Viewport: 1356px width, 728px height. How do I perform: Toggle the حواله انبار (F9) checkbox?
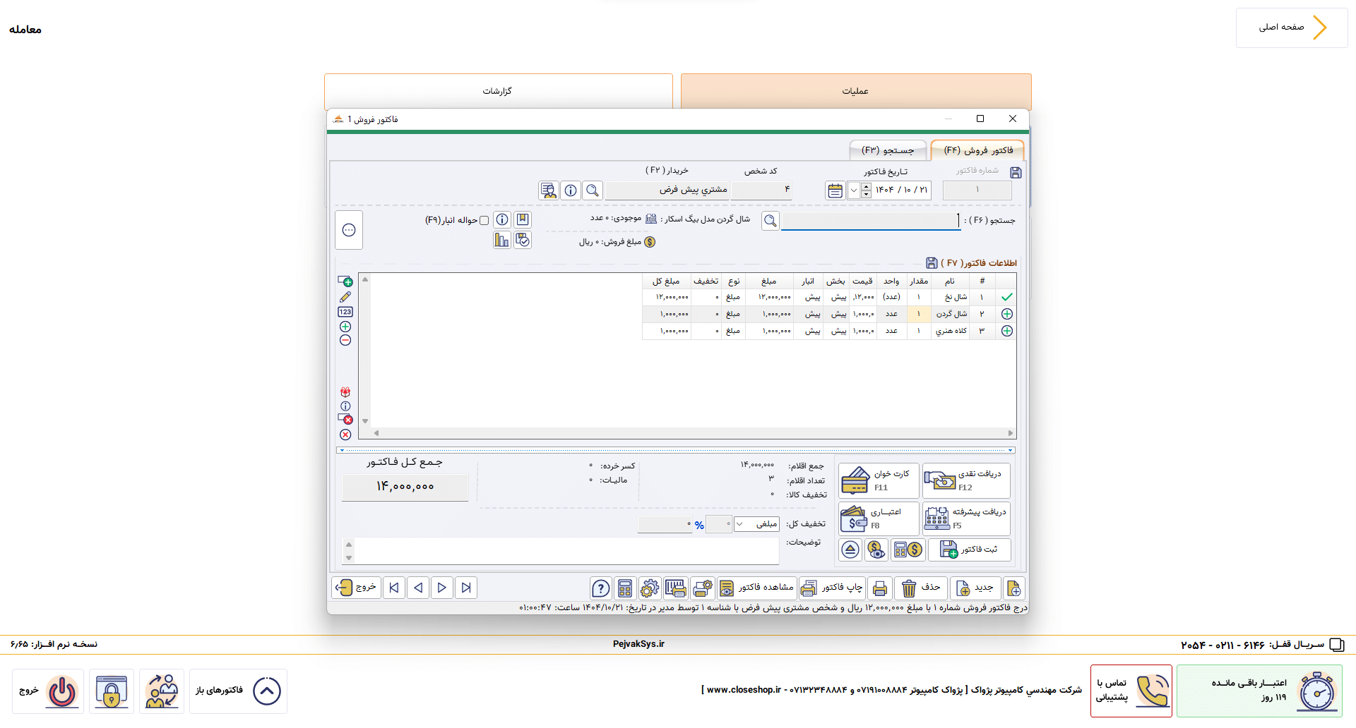tap(484, 221)
